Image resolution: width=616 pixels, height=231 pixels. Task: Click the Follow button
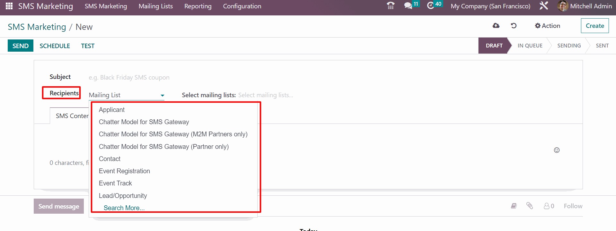tap(573, 206)
